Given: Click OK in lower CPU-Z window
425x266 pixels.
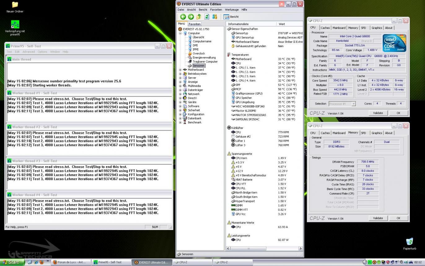Looking at the screenshot, I should point(398,218).
